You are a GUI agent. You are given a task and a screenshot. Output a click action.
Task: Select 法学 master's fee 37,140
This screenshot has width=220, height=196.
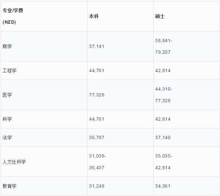tap(163, 137)
